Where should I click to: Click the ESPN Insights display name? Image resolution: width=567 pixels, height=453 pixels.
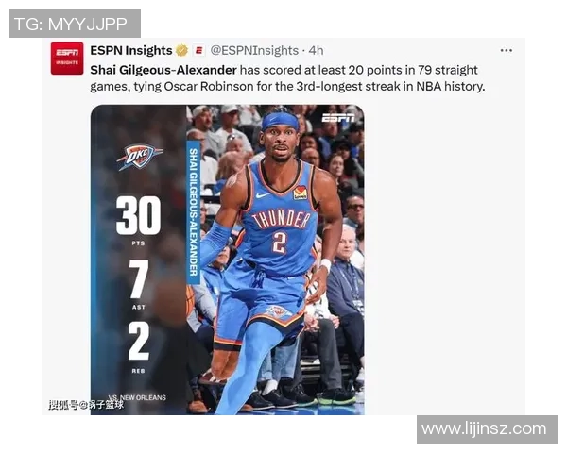[x=131, y=50]
